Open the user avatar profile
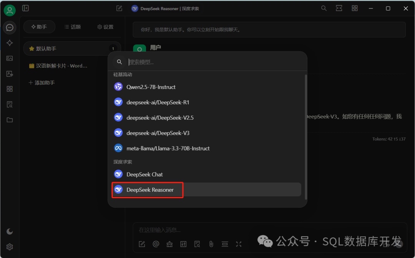 (x=10, y=10)
